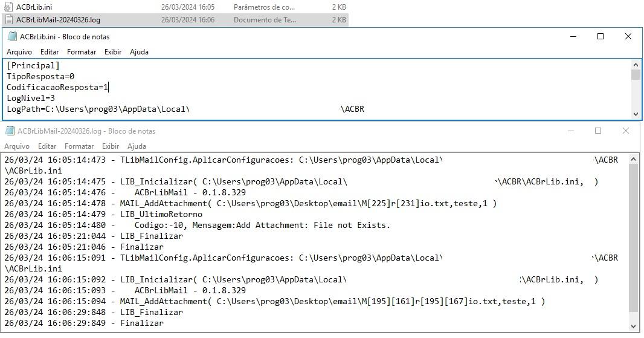Click log line LIB_Inicializar at 16:06:15:092
The image size is (644, 338).
click(301, 279)
